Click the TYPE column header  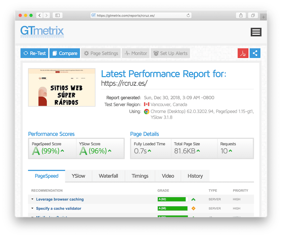tap(213, 190)
